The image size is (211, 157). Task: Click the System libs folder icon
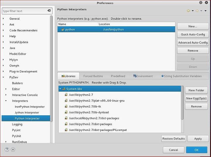pos(64,89)
